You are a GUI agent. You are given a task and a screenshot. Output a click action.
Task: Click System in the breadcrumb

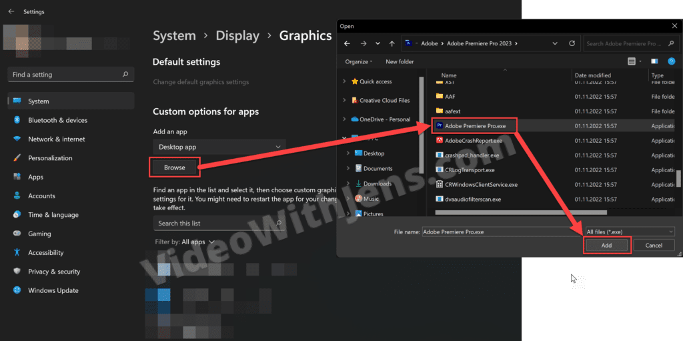(x=174, y=36)
